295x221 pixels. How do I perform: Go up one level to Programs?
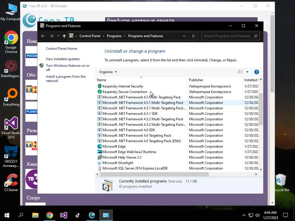[64, 36]
